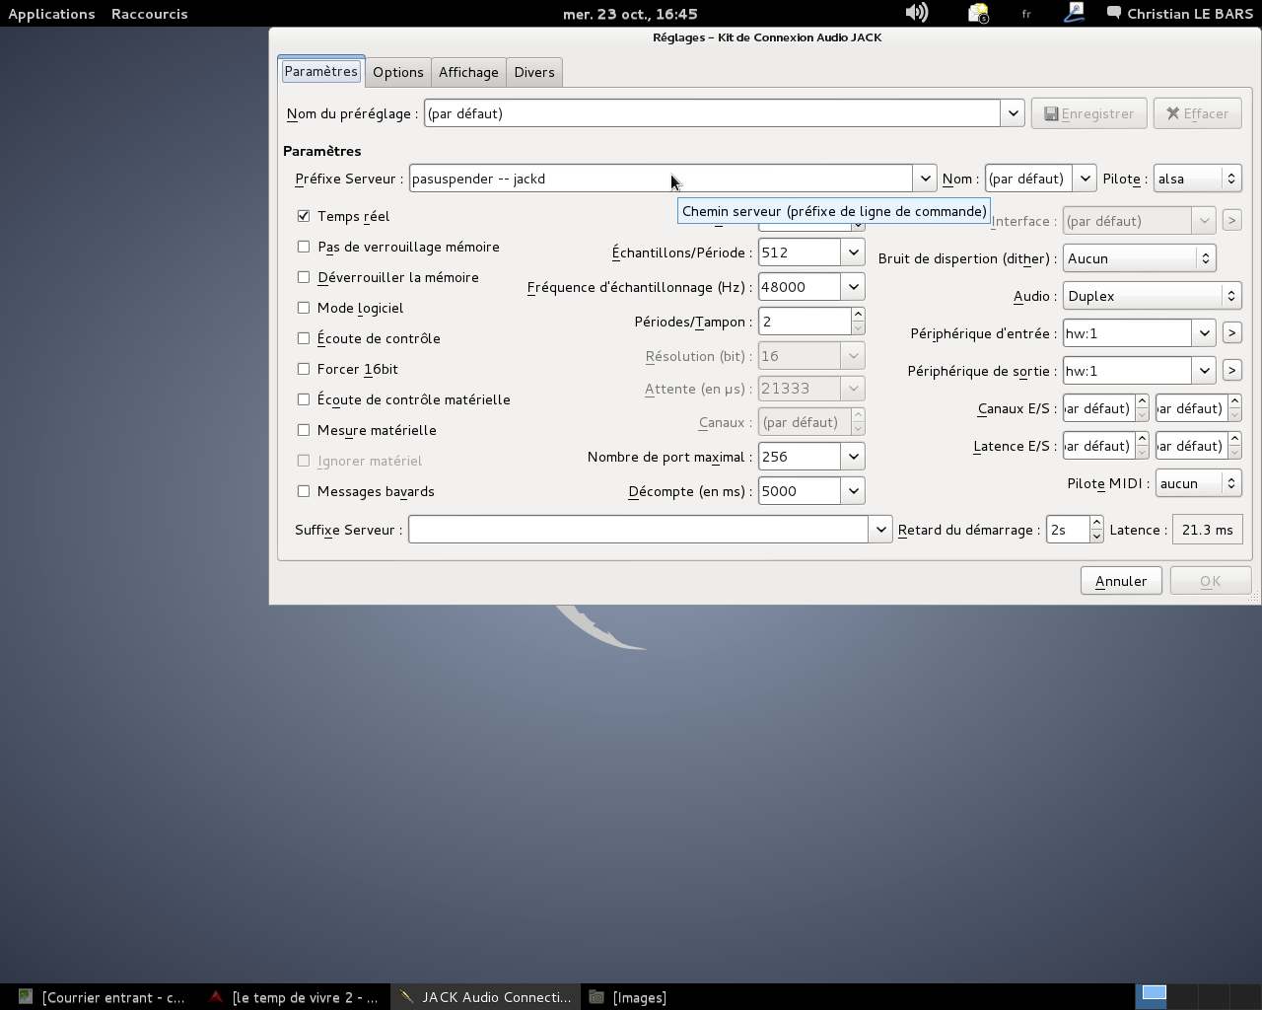Click the '>' button beside Périphérique de sortie

point(1231,371)
